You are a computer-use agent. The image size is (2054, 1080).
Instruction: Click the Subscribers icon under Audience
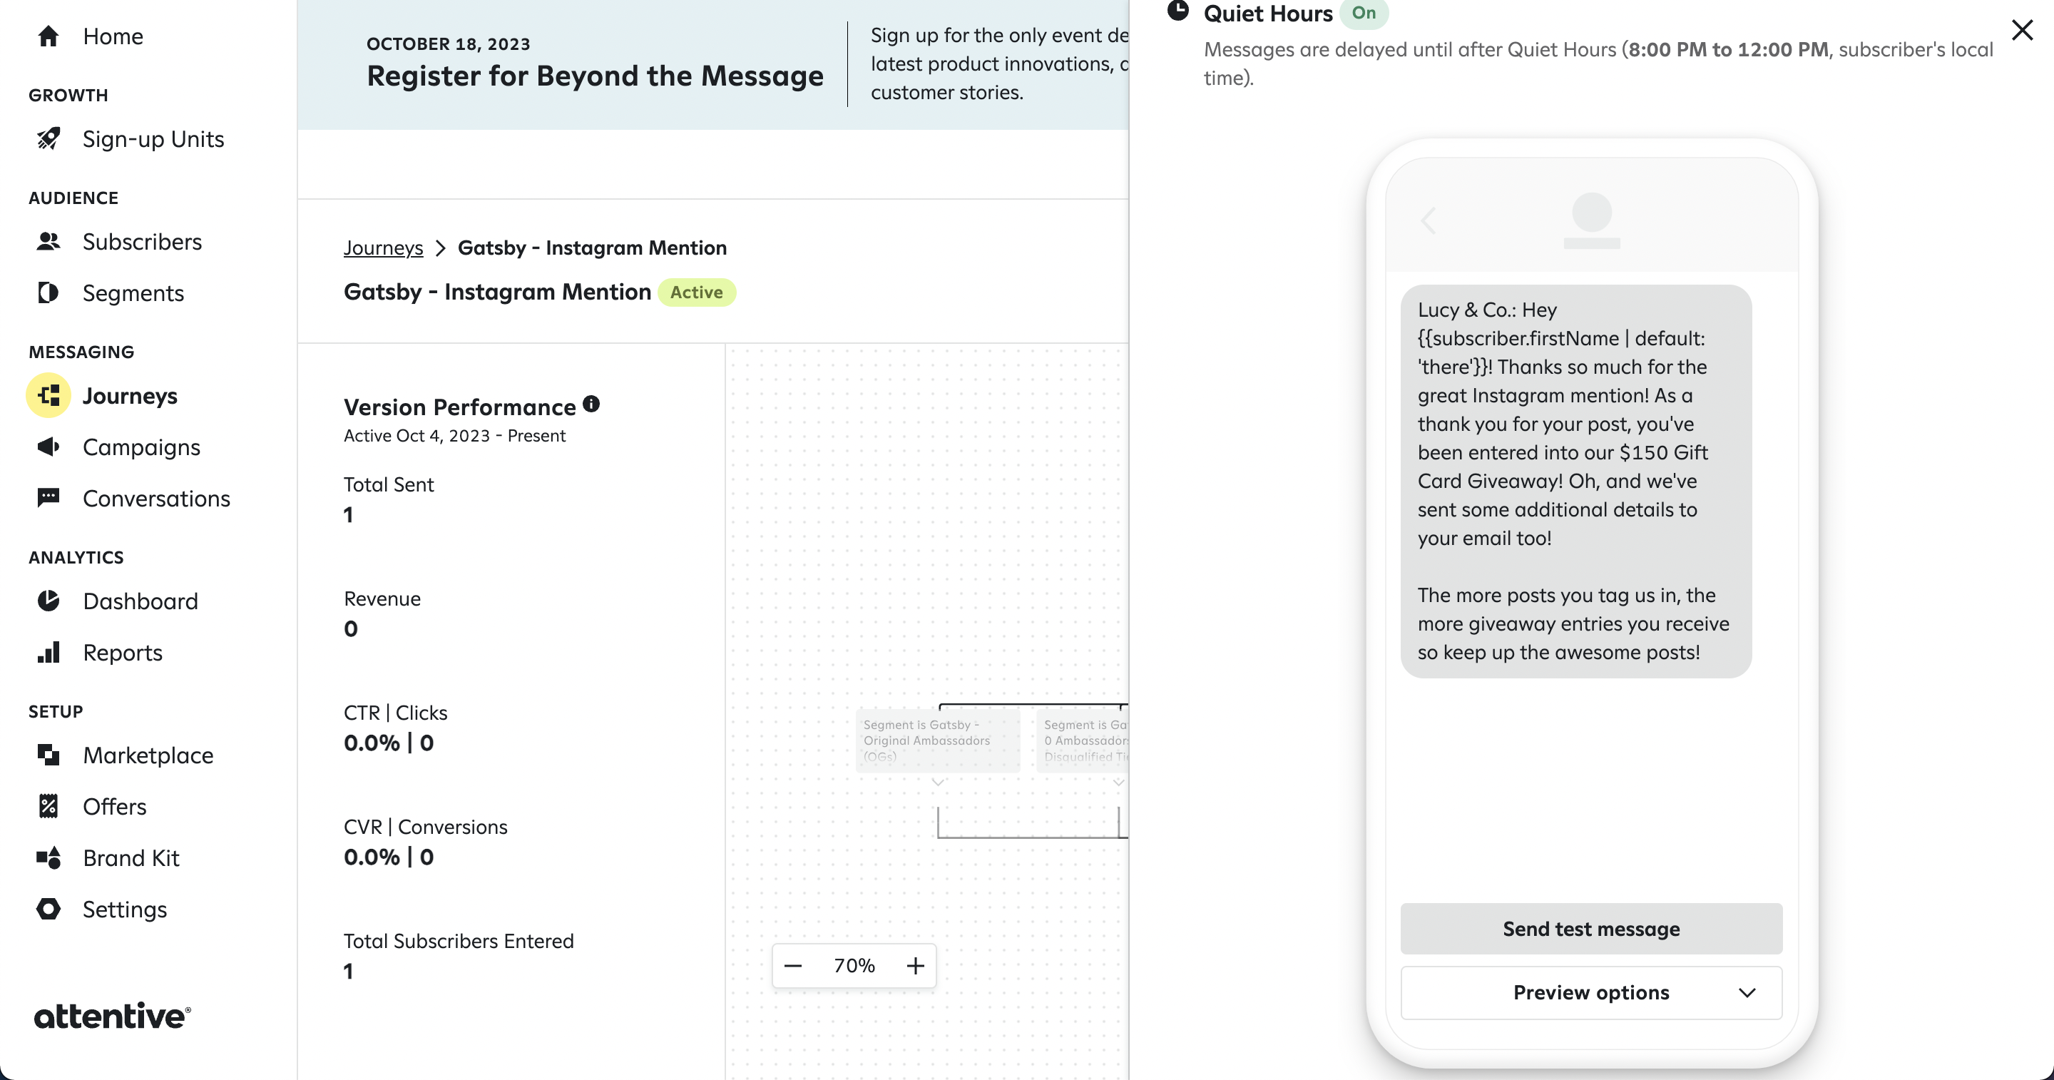click(x=48, y=240)
